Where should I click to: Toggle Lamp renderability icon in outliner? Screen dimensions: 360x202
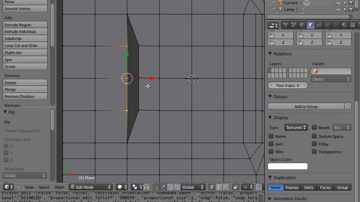coord(351,10)
